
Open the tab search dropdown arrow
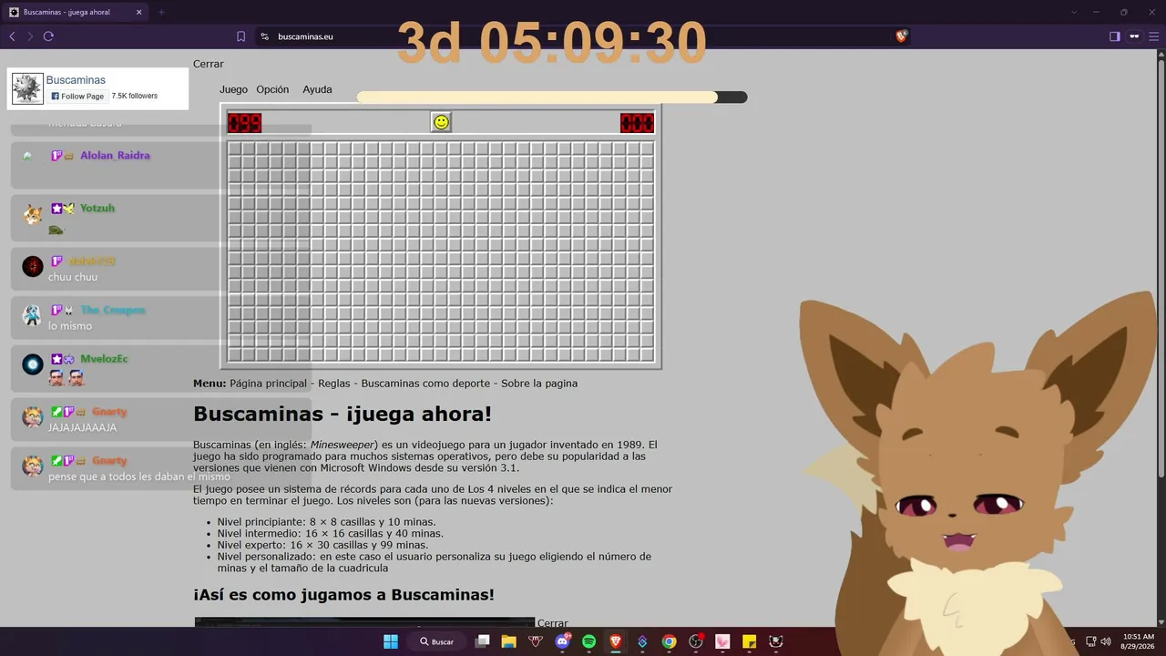click(1074, 12)
